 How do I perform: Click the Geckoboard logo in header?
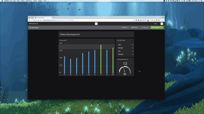coord(96,24)
